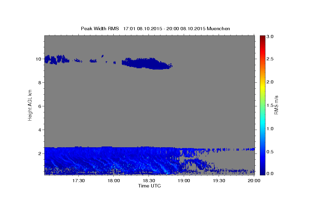
Task: Click the colorbar value 0.5
Action: [x=270, y=152]
